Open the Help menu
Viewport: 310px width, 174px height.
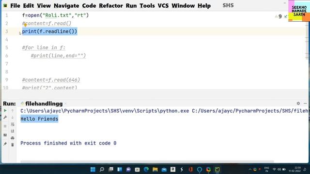(x=204, y=6)
